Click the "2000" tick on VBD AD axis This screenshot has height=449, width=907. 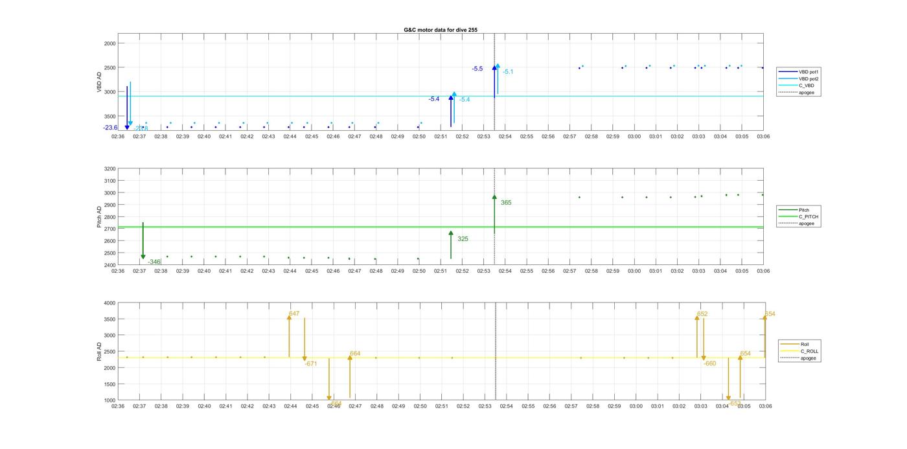[109, 43]
